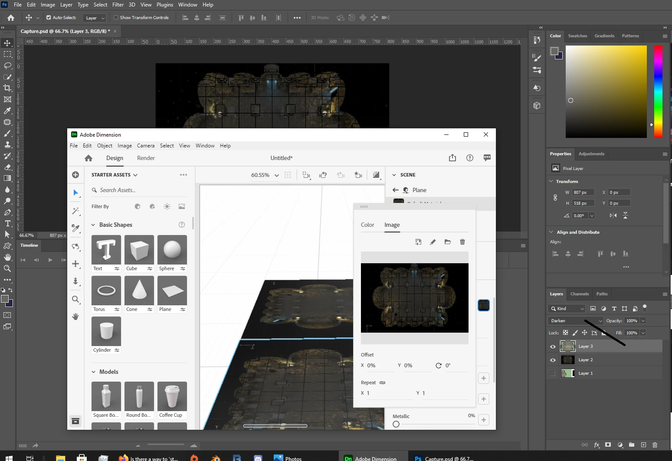
Task: Switch to the Channels tab
Action: pos(580,294)
